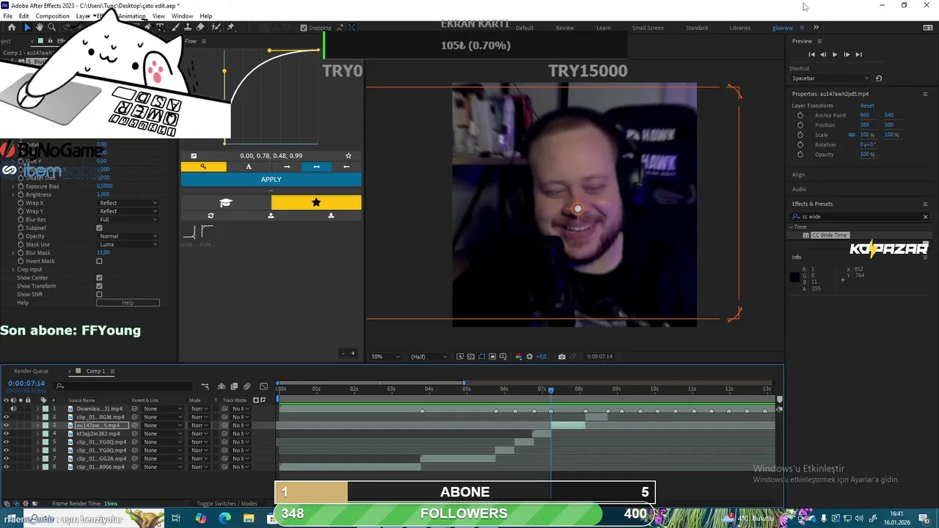Toggle the motion blur switch in timeline header
939x528 pixels.
[246, 386]
